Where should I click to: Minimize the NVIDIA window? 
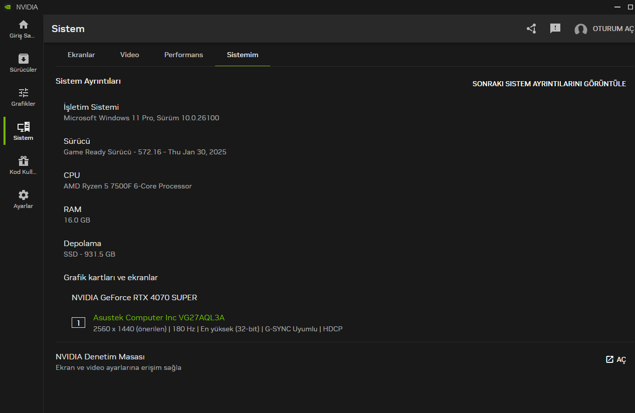(617, 7)
